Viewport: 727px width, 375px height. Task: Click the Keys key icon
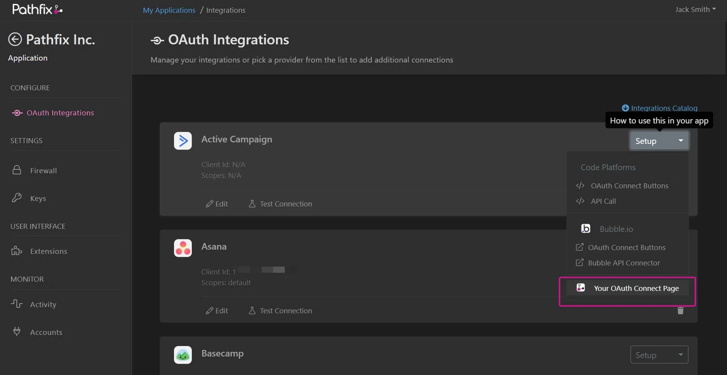click(17, 198)
